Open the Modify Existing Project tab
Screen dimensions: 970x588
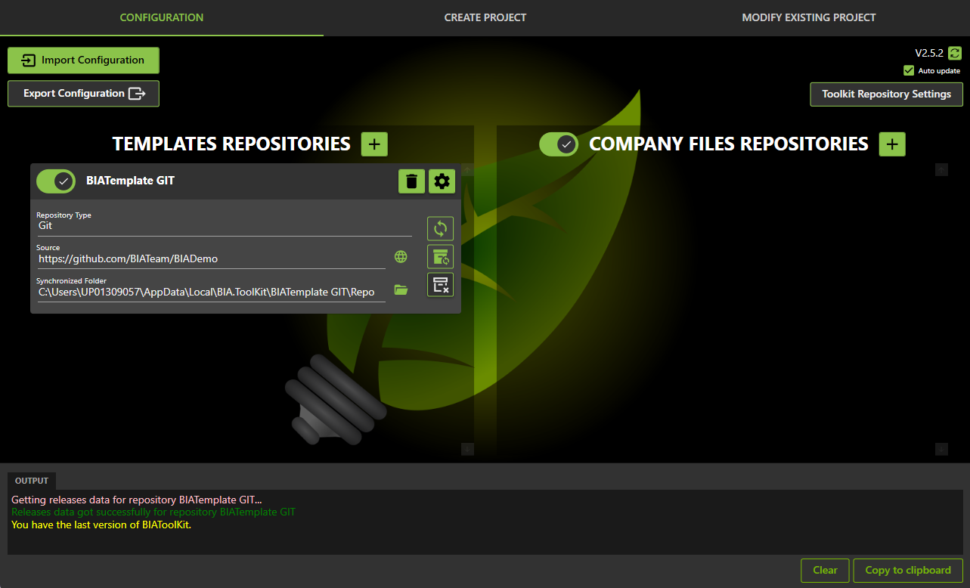(x=808, y=17)
